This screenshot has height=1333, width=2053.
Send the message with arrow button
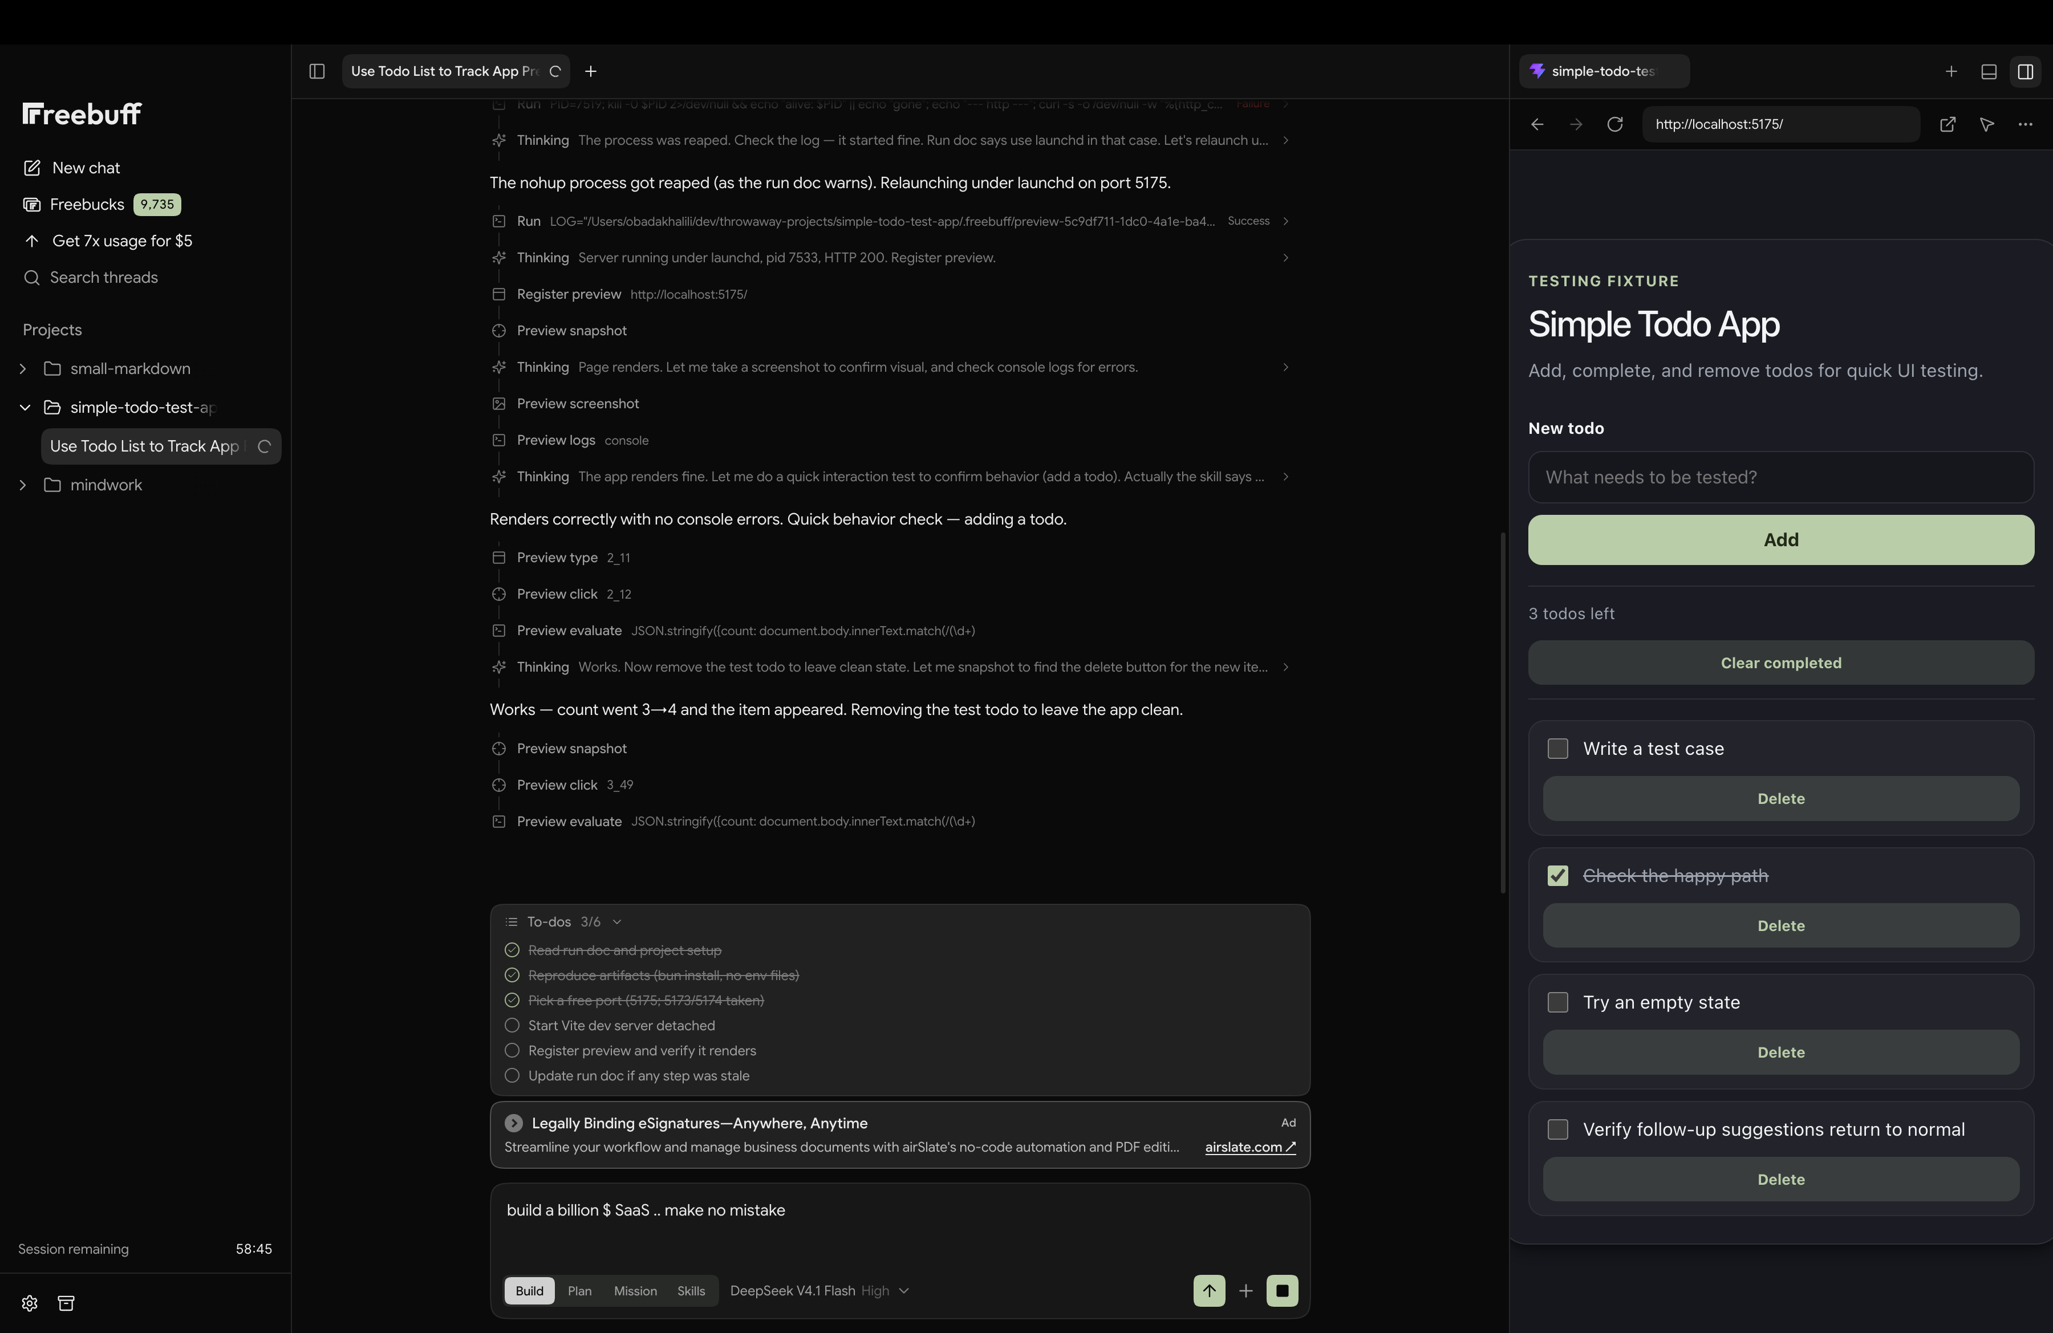click(1210, 1291)
